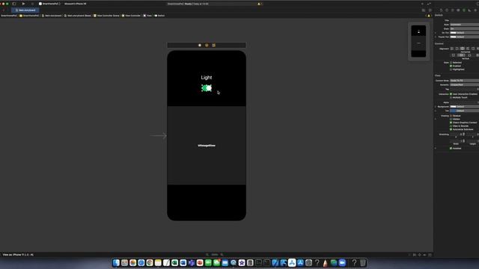479x269 pixels.
Task: Toggle the Installed checkbox
Action: 451,148
